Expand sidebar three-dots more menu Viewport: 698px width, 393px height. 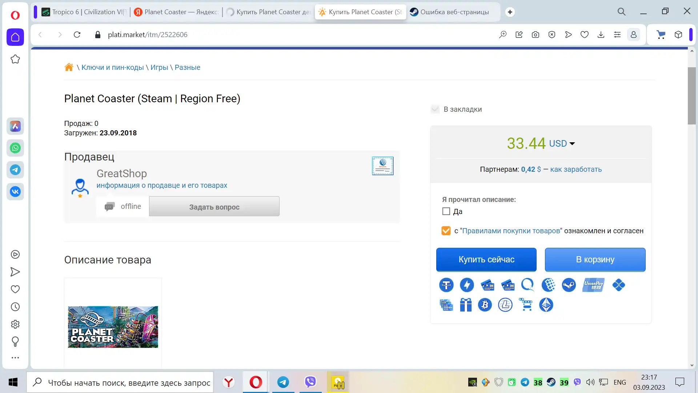pos(15,358)
